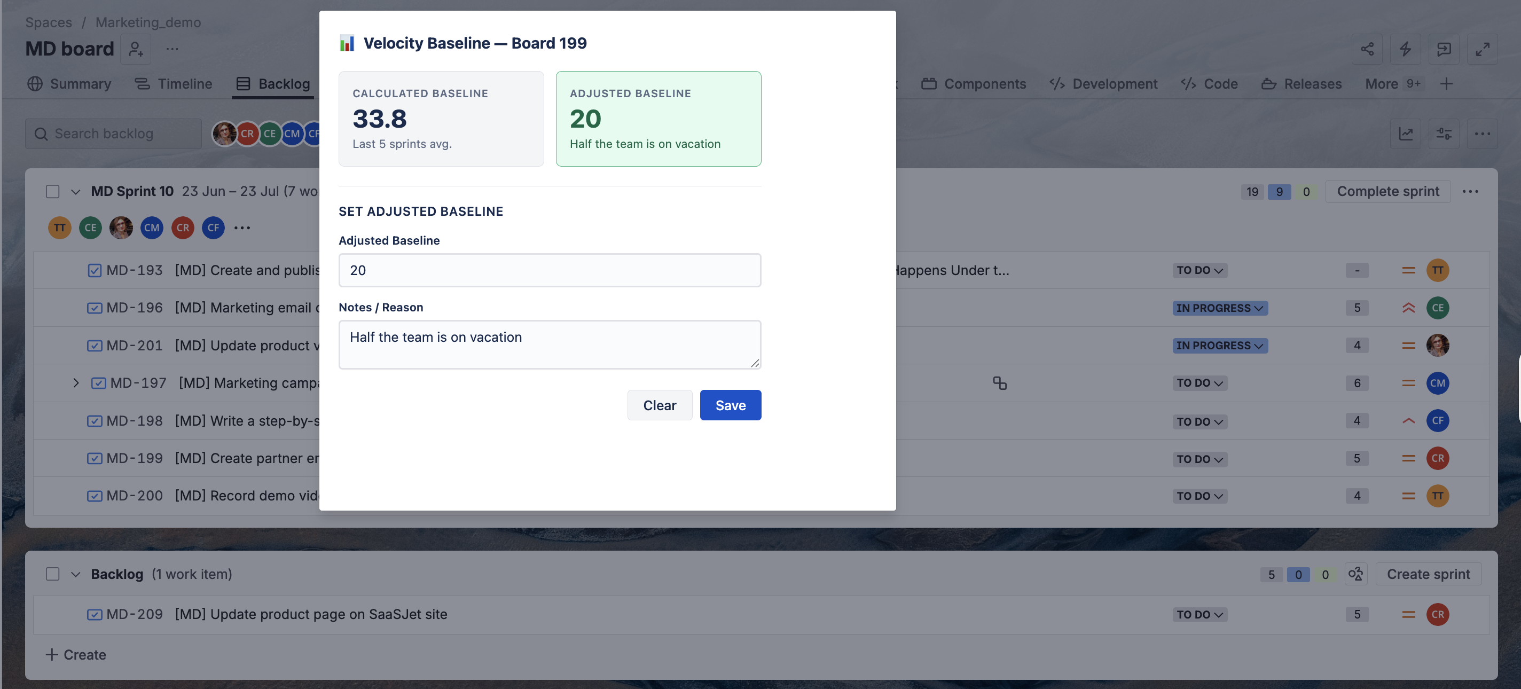The width and height of the screenshot is (1521, 689).
Task: Click the task type icon for MD-201
Action: [x=95, y=346]
